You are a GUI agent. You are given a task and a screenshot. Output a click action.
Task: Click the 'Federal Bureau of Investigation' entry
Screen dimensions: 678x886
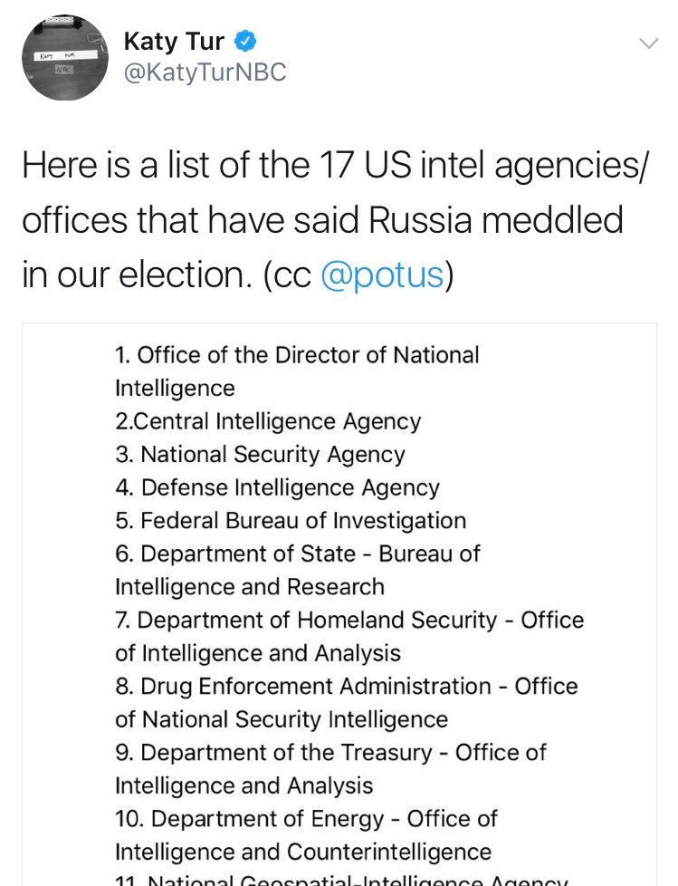click(291, 520)
